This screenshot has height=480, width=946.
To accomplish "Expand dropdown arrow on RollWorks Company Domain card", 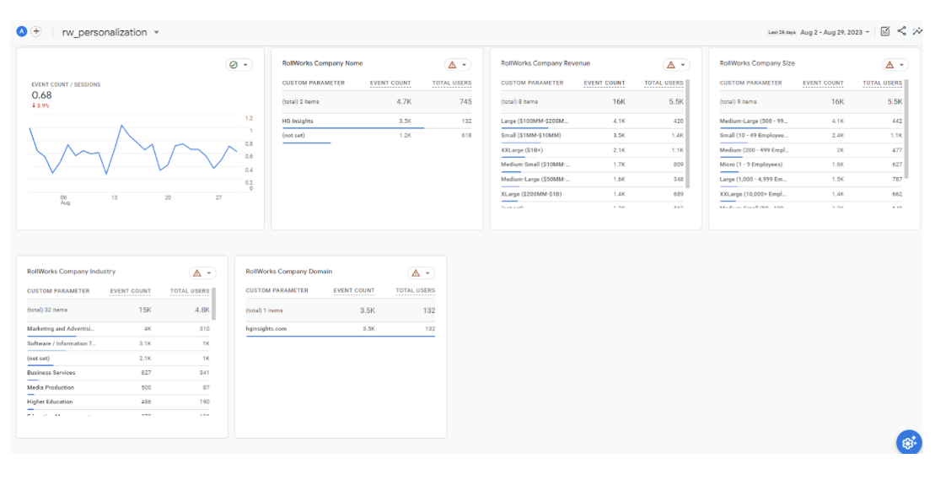I will pyautogui.click(x=427, y=273).
